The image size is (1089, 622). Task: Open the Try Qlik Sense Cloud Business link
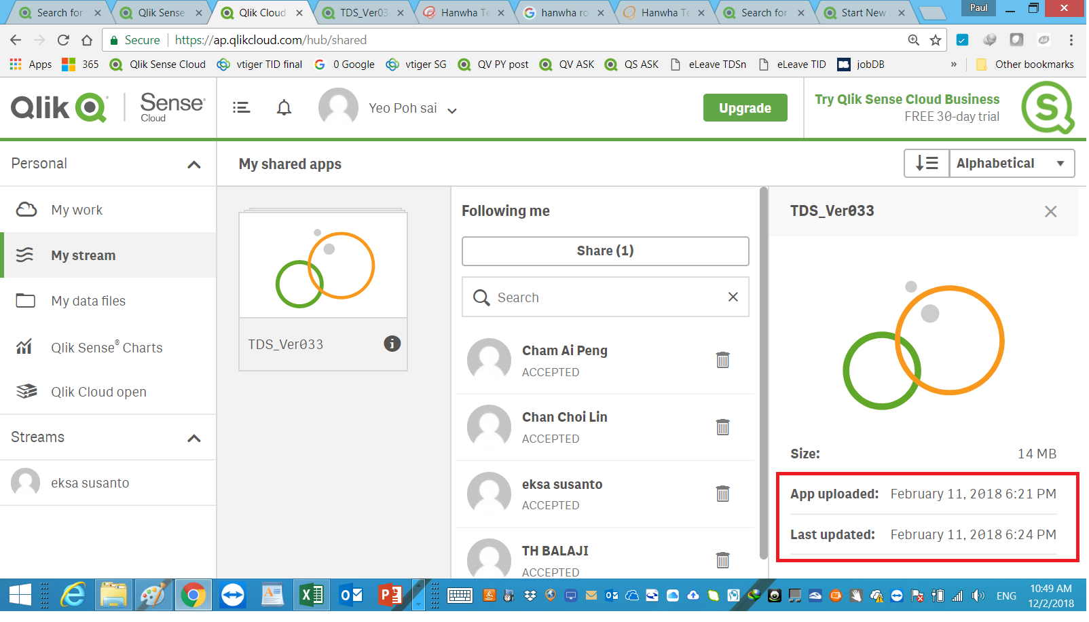907,99
